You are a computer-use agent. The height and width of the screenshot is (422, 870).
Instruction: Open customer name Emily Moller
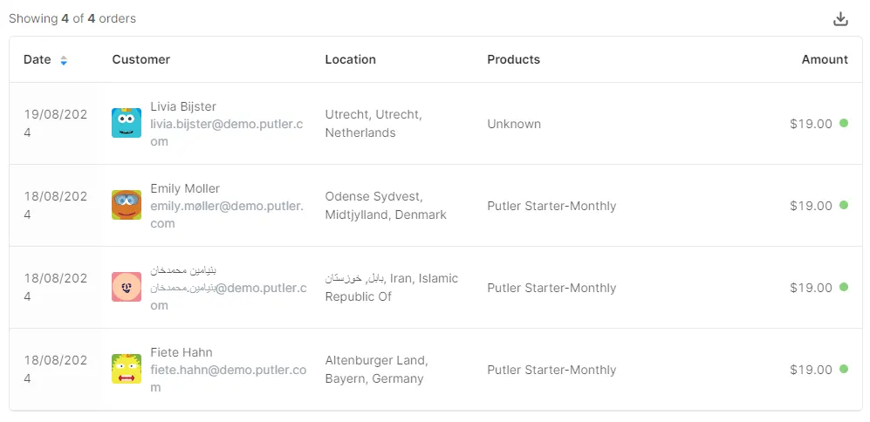[185, 188]
